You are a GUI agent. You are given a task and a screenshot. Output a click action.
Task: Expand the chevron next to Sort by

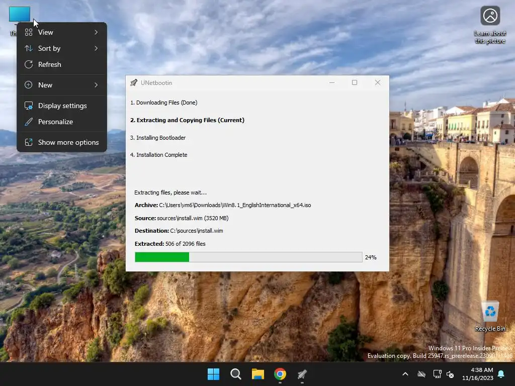point(96,48)
